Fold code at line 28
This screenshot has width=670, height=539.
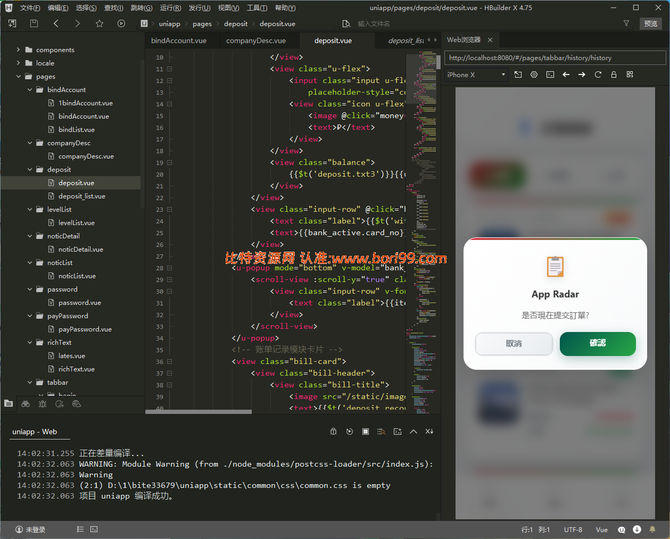point(170,268)
